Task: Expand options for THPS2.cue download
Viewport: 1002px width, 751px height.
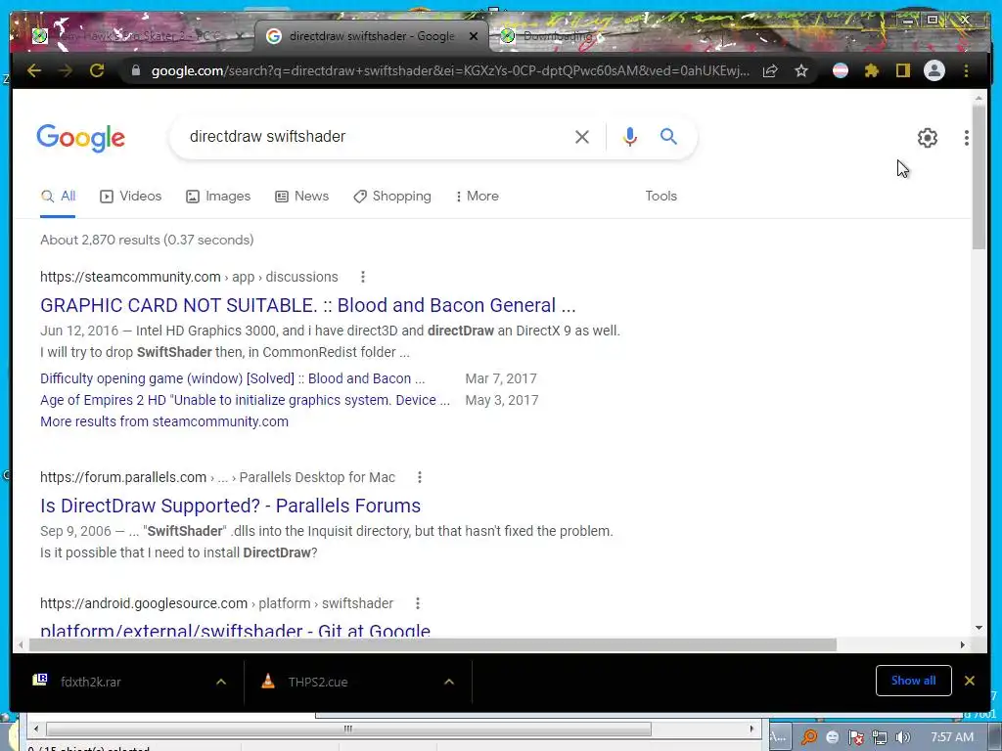Action: click(x=449, y=682)
